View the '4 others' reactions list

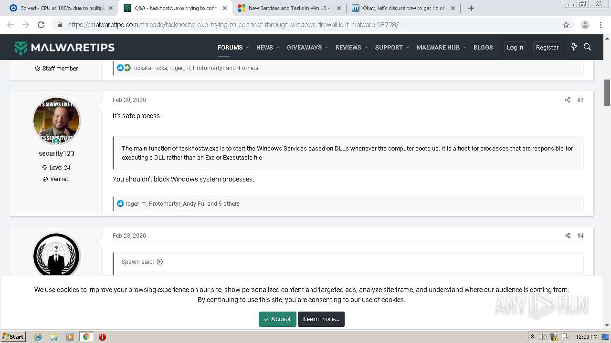tap(248, 68)
